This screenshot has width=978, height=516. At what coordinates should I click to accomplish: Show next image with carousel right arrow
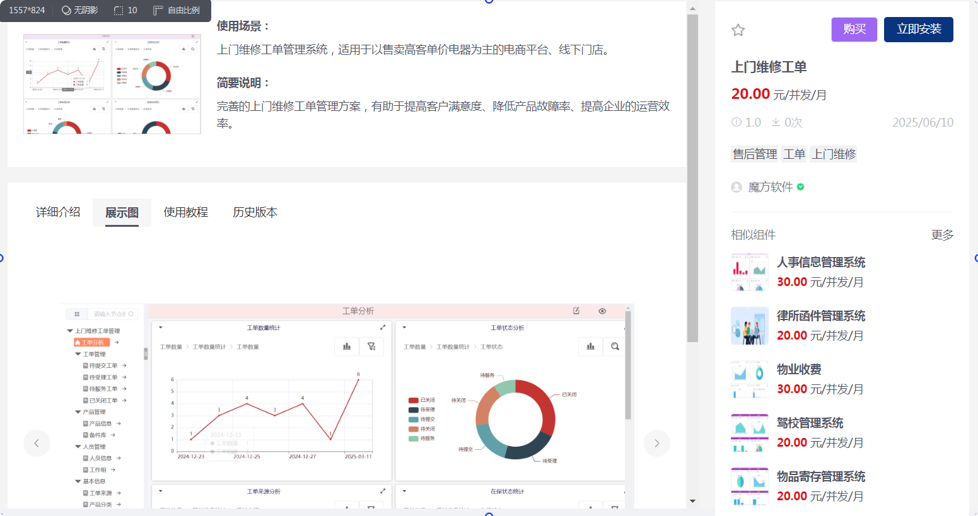click(657, 443)
